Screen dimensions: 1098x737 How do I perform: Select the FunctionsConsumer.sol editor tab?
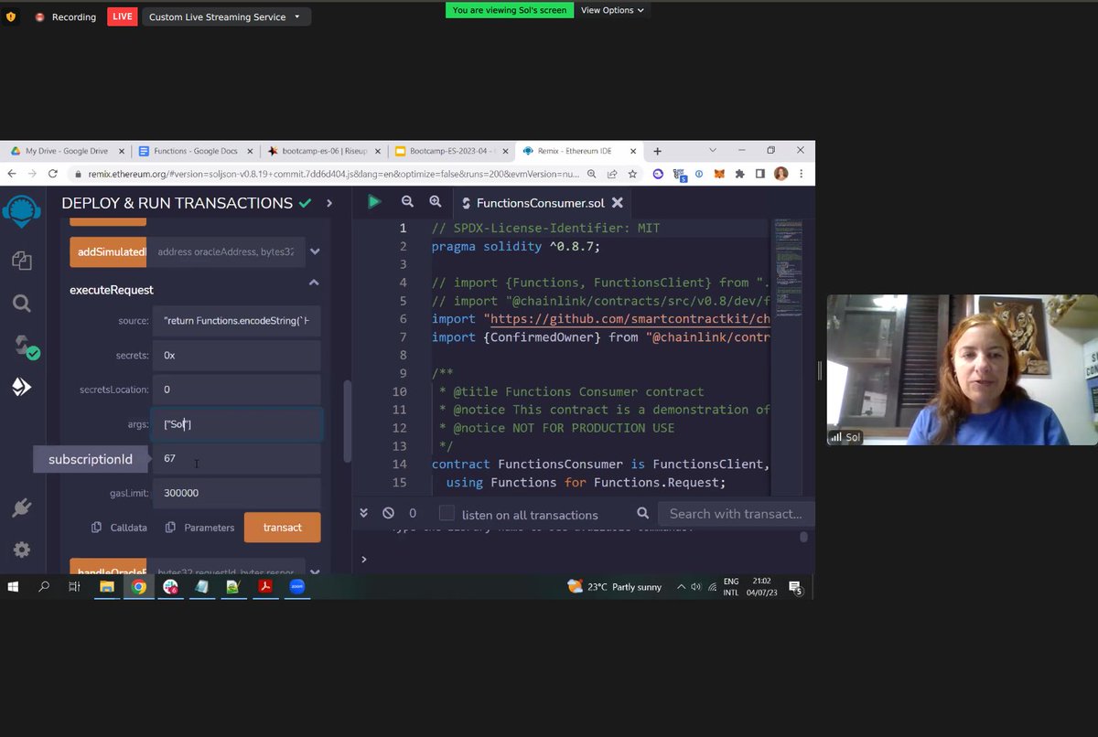coord(540,203)
